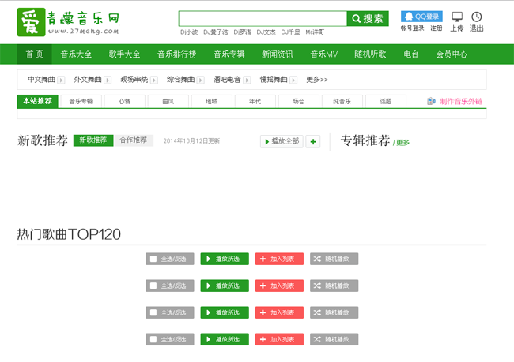
Task: Click 播放所选 in the first TOP120 row
Action: coord(225,259)
